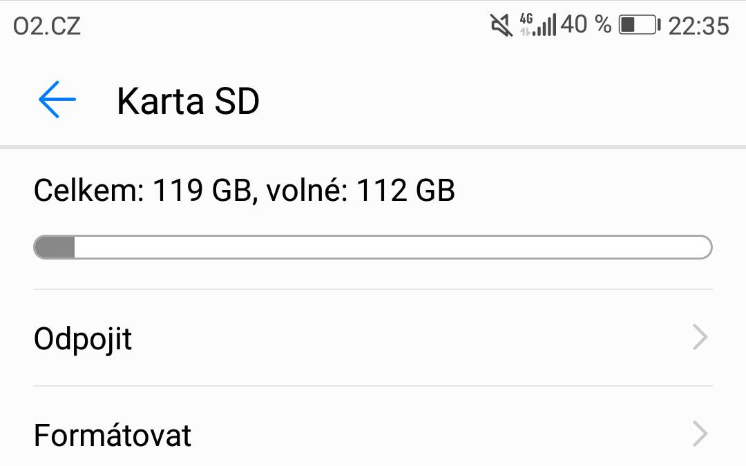This screenshot has width=746, height=466.
Task: Open the Odpojit option
Action: 373,338
